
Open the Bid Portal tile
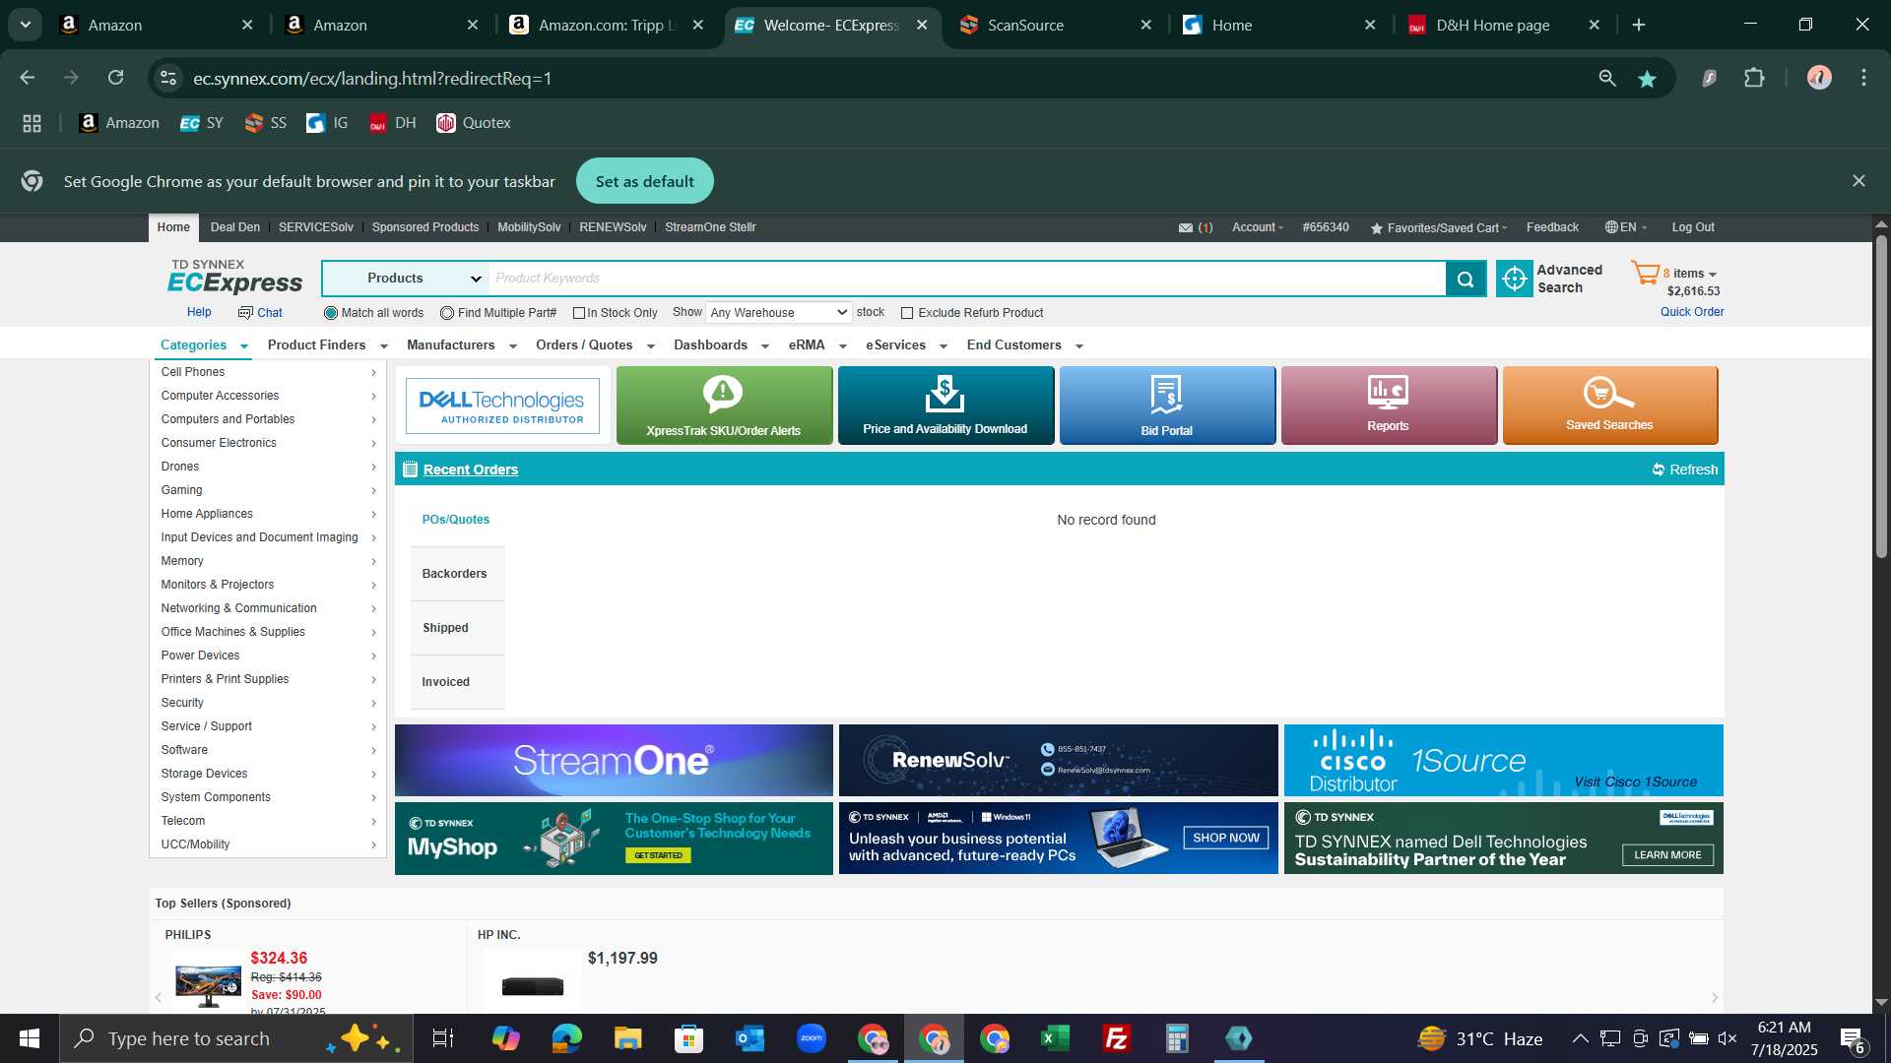(x=1167, y=406)
